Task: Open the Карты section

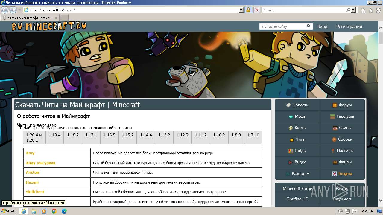Action: [297, 128]
